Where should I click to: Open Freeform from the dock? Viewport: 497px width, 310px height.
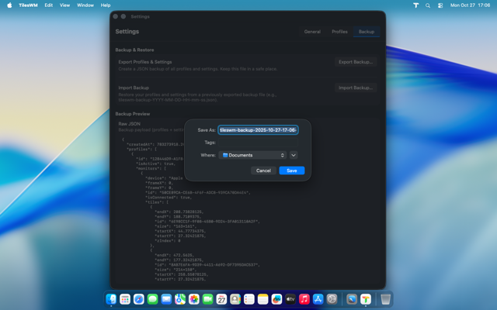coord(276,299)
